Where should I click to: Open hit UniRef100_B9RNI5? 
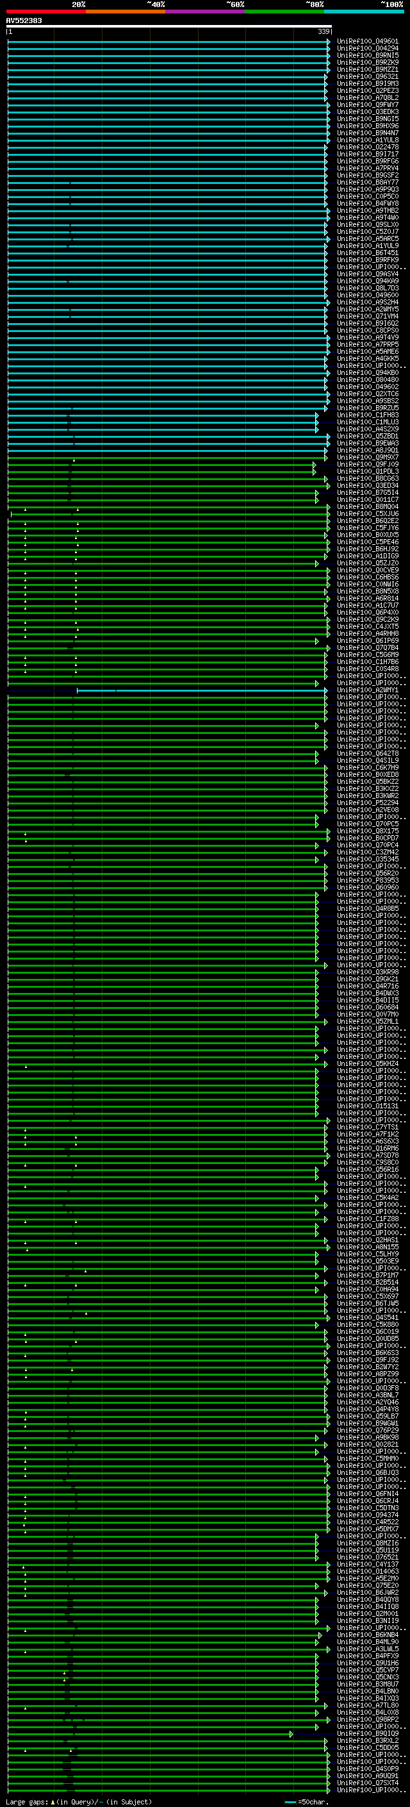(367, 55)
